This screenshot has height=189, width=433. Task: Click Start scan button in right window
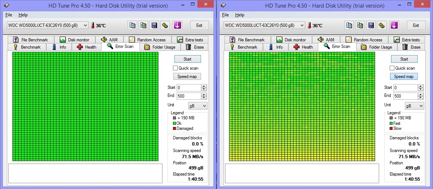pos(404,59)
